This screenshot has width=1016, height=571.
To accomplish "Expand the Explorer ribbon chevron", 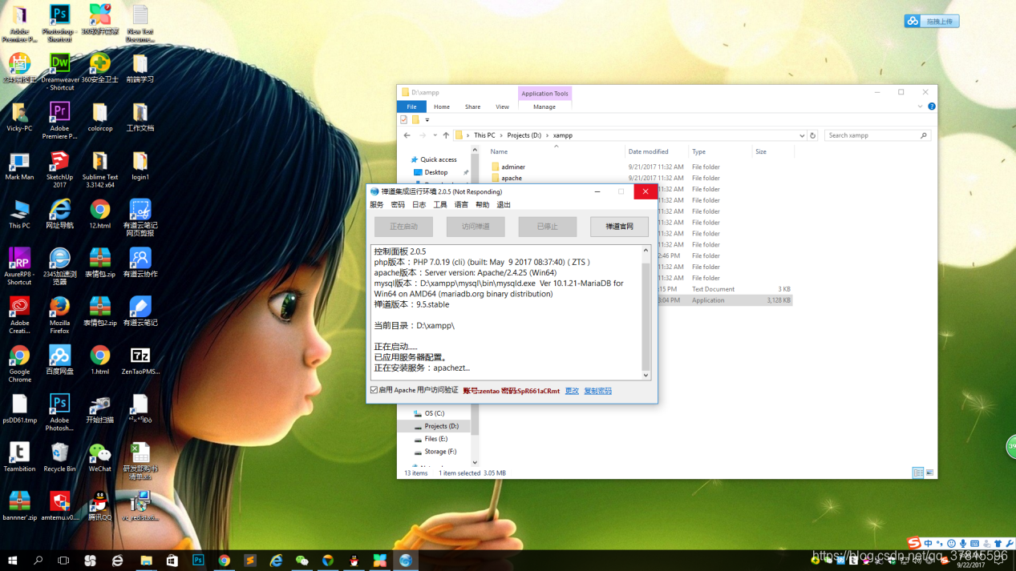I will 920,107.
